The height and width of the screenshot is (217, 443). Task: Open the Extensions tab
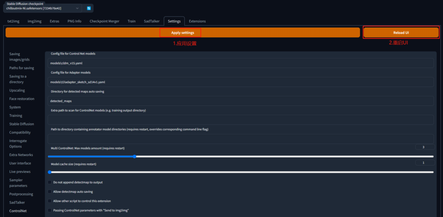coord(197,21)
